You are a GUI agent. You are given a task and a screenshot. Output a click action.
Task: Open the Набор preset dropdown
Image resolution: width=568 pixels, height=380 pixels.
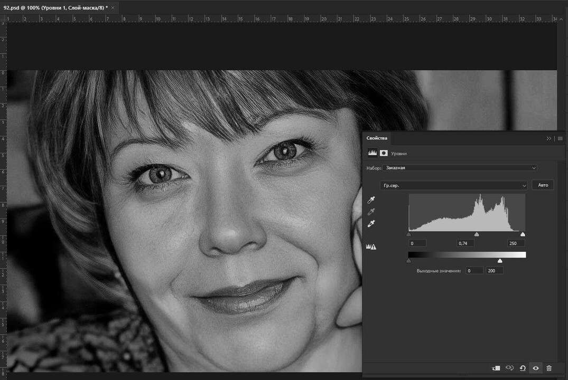click(460, 168)
